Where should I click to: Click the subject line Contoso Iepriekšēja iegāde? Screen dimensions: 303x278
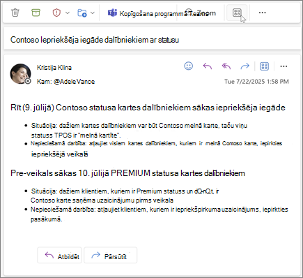pos(95,40)
